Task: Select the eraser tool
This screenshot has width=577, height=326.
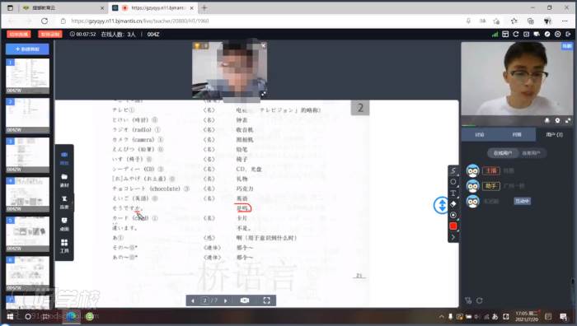Action: click(453, 203)
